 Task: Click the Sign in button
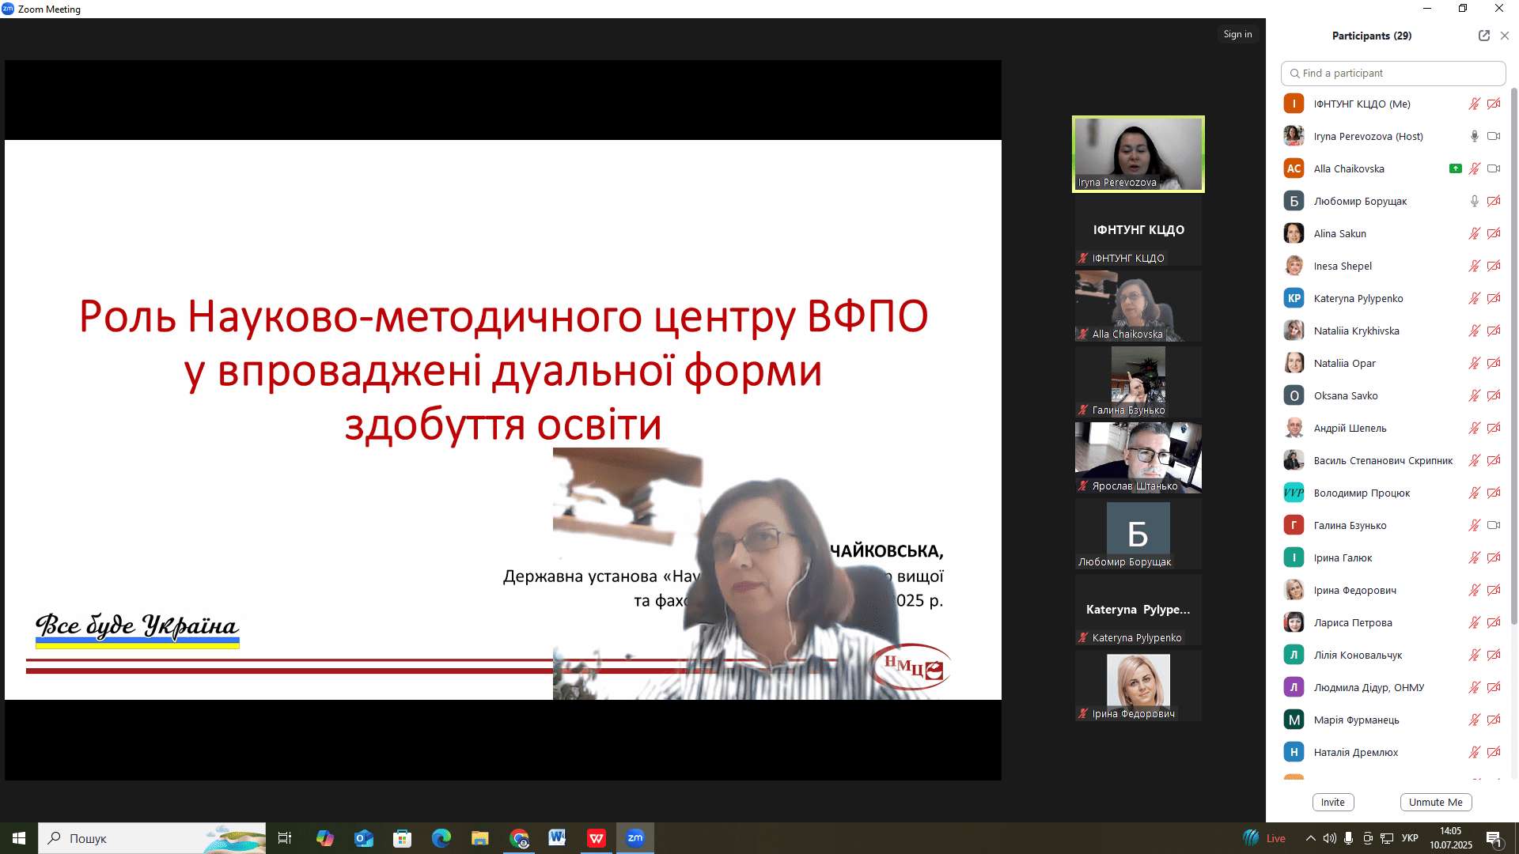[1237, 34]
